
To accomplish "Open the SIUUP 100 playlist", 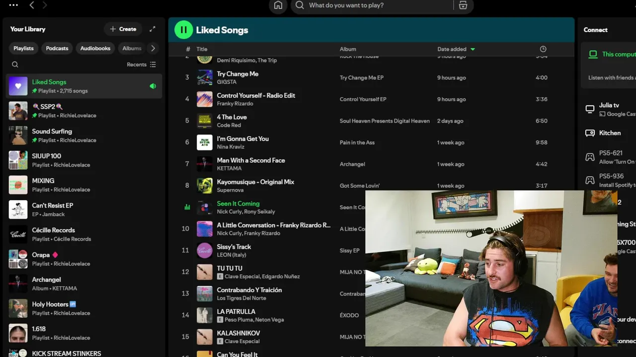I will point(84,160).
